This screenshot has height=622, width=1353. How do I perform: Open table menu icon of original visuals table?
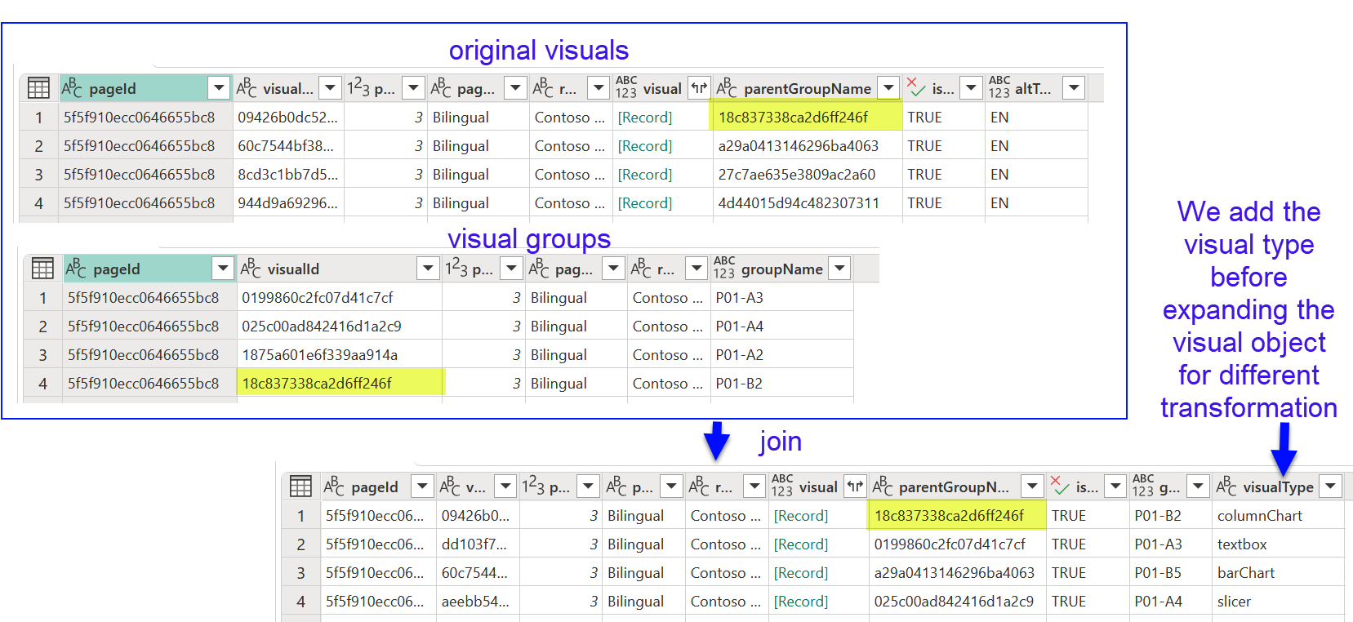click(x=38, y=88)
